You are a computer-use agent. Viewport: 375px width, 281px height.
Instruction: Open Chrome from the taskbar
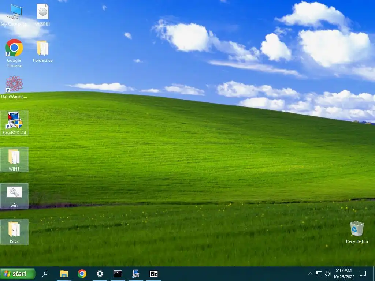coord(82,274)
